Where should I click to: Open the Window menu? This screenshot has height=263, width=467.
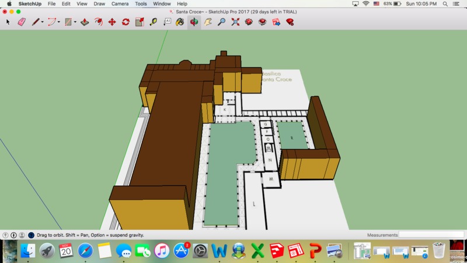pyautogui.click(x=162, y=4)
